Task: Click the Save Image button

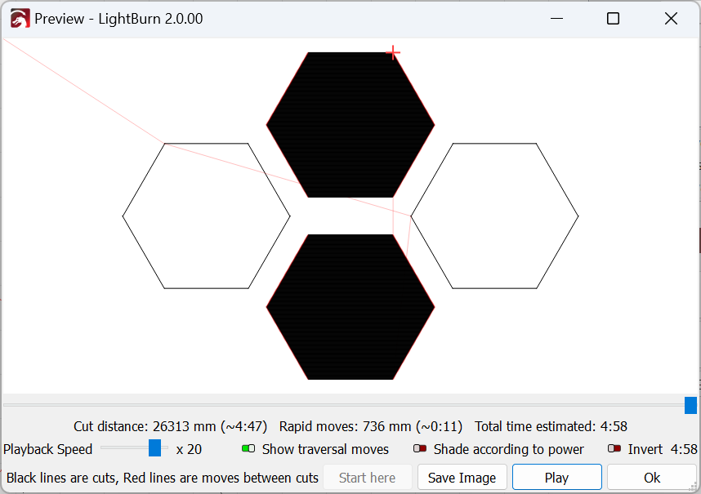Action: [x=462, y=478]
